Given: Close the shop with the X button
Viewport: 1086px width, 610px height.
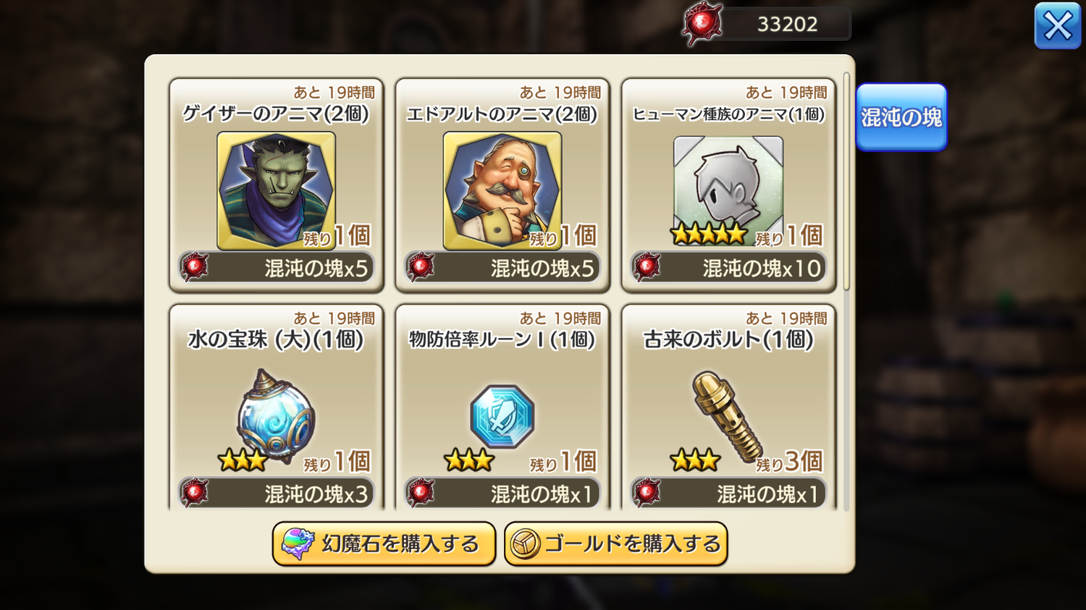Looking at the screenshot, I should pos(1058,26).
